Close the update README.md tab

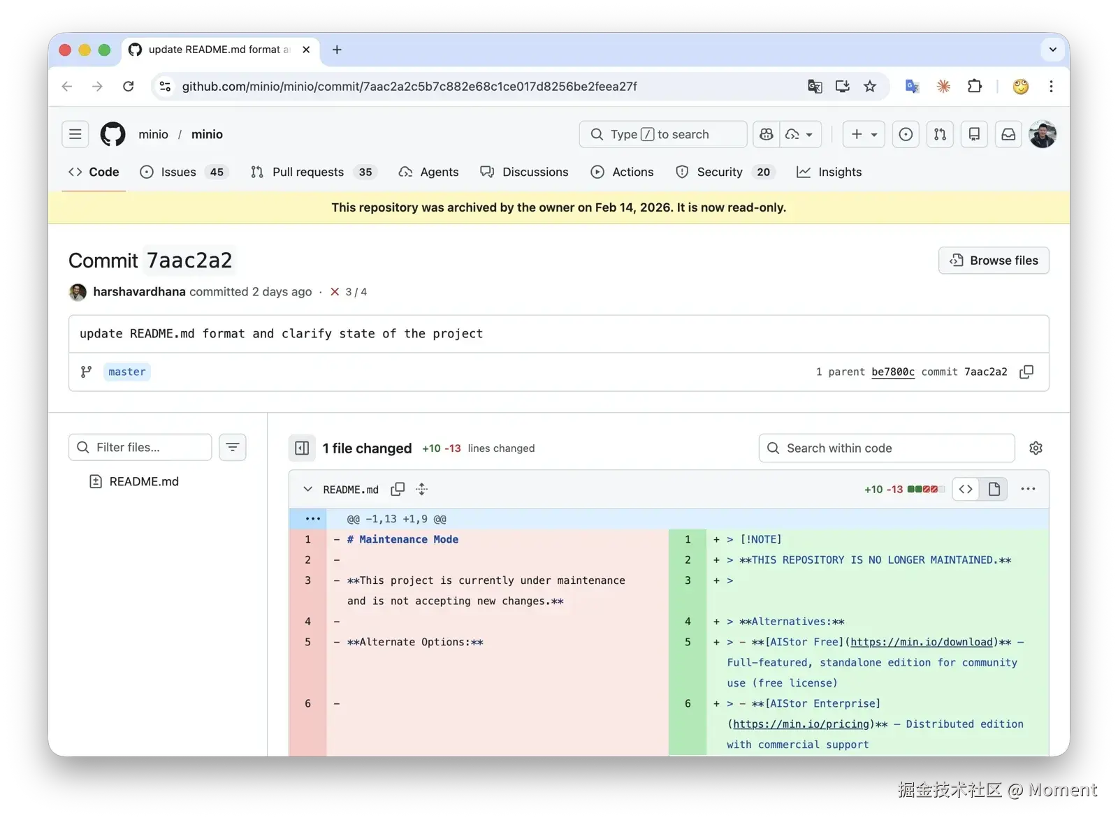point(306,50)
